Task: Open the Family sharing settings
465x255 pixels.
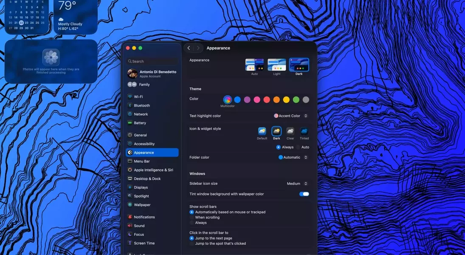Action: click(x=144, y=85)
